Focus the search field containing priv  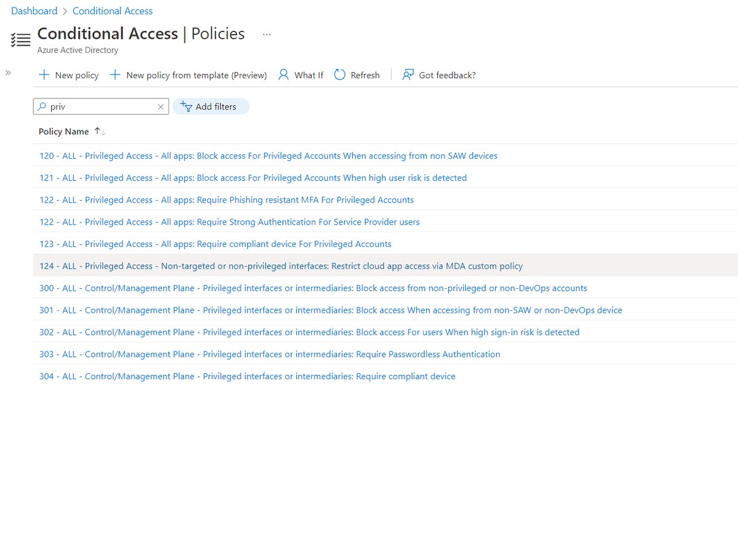pos(100,107)
